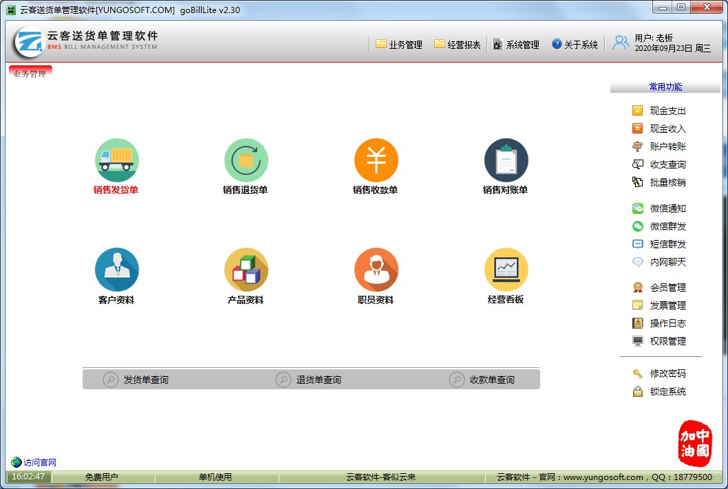This screenshot has height=489, width=728.
Task: Open the 客户资料 customer icon
Action: [x=116, y=270]
